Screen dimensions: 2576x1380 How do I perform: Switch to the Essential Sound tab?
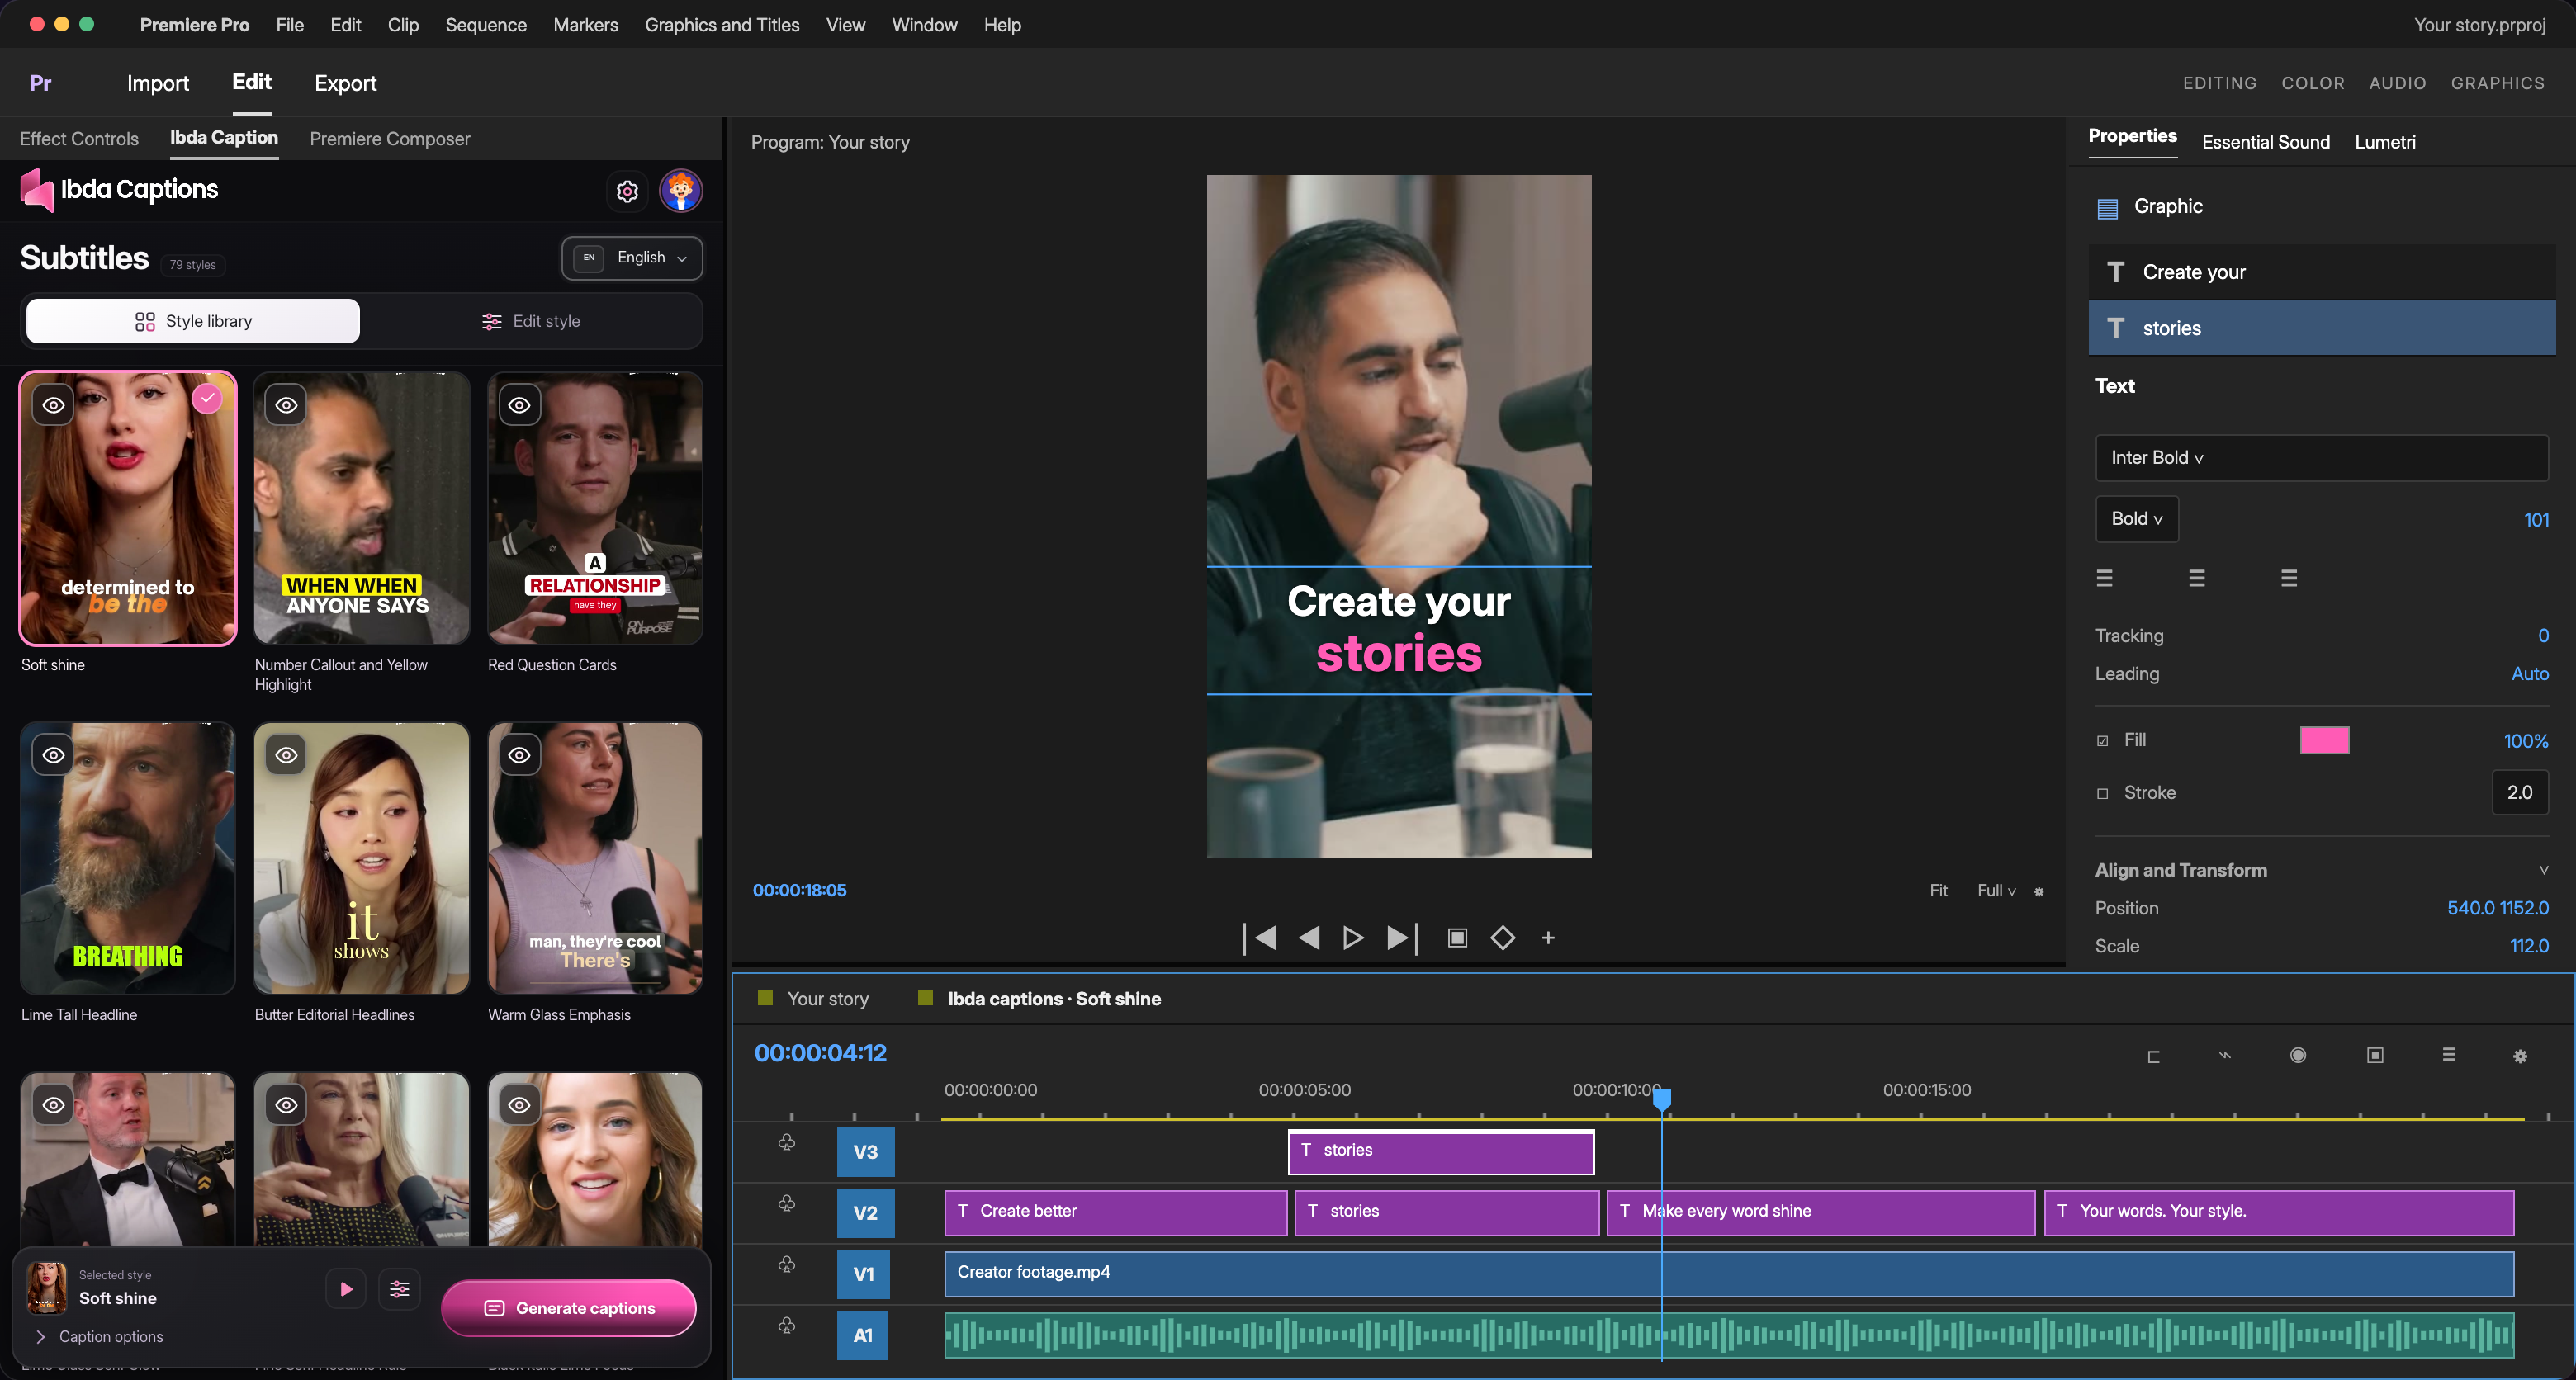2265,142
